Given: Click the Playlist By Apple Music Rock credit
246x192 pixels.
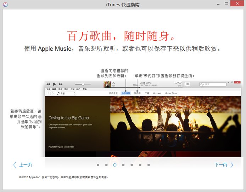Looking at the screenshot, I should tap(61, 147).
